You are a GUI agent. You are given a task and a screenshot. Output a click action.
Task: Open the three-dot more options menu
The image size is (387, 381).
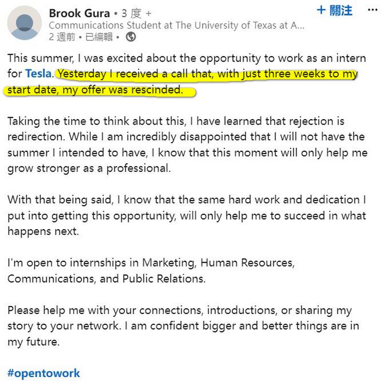pyautogui.click(x=372, y=10)
